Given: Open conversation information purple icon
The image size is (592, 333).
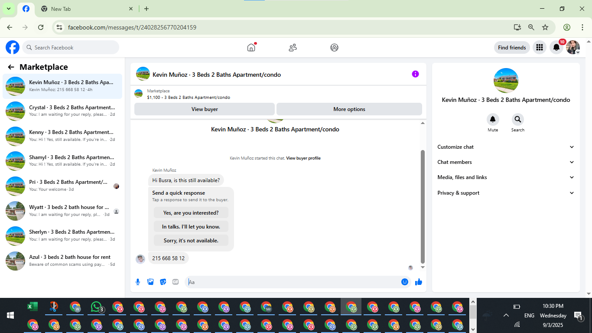Looking at the screenshot, I should (x=415, y=74).
